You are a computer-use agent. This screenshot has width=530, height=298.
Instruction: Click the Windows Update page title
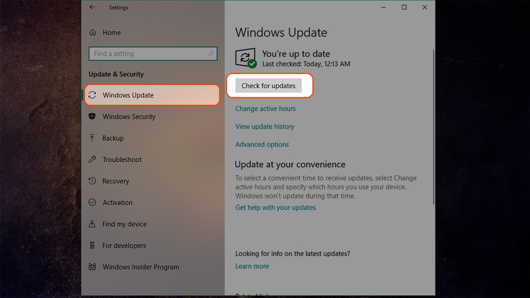pyautogui.click(x=281, y=33)
